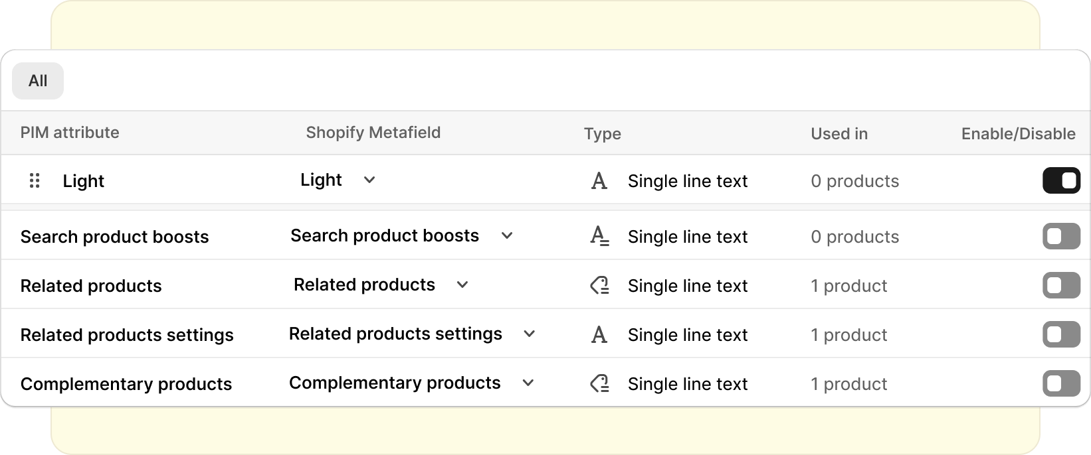
Task: Click the Used in column header
Action: click(839, 134)
